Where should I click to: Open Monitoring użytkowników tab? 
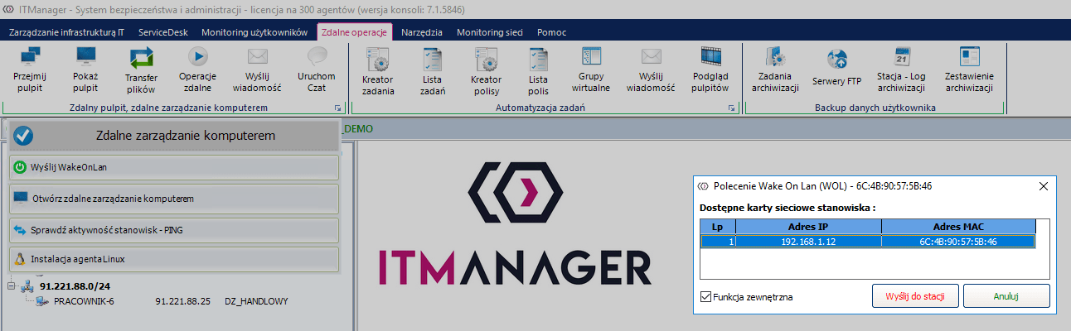click(254, 32)
